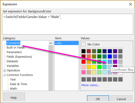Select the <All> entry in Item list
135x103 pixels.
coord(67,43)
